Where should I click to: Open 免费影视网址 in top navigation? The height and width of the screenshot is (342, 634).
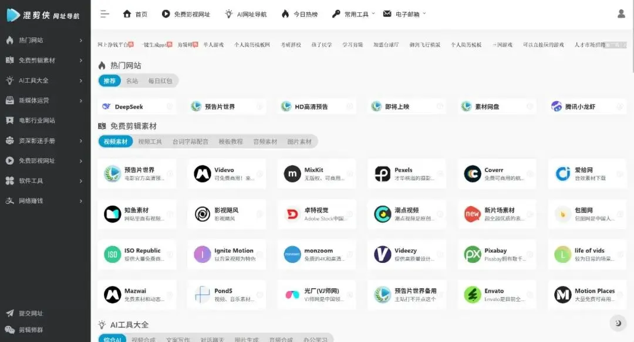coord(186,14)
